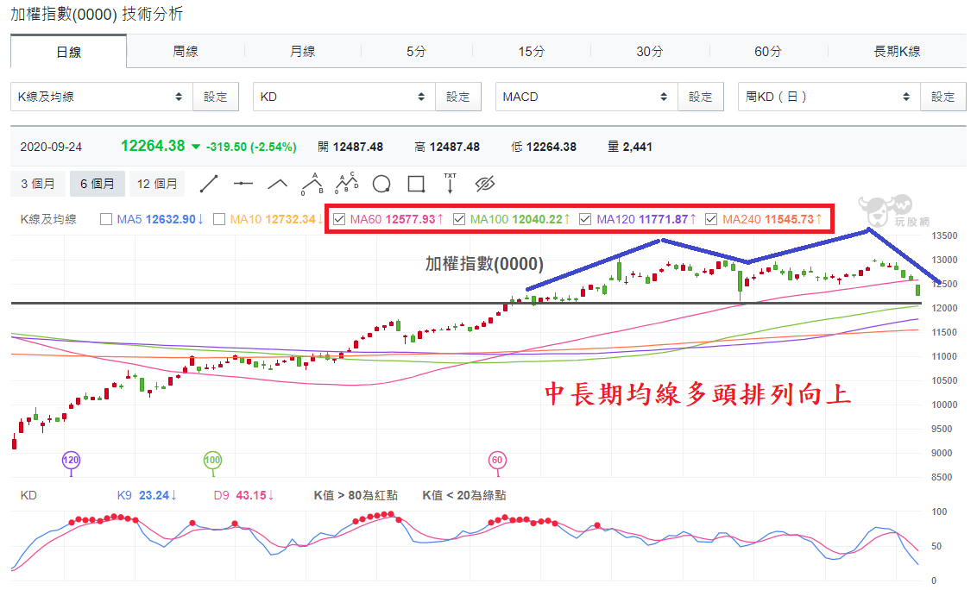The height and width of the screenshot is (590, 977).
Task: Switch to the 周線 tab
Action: click(186, 52)
